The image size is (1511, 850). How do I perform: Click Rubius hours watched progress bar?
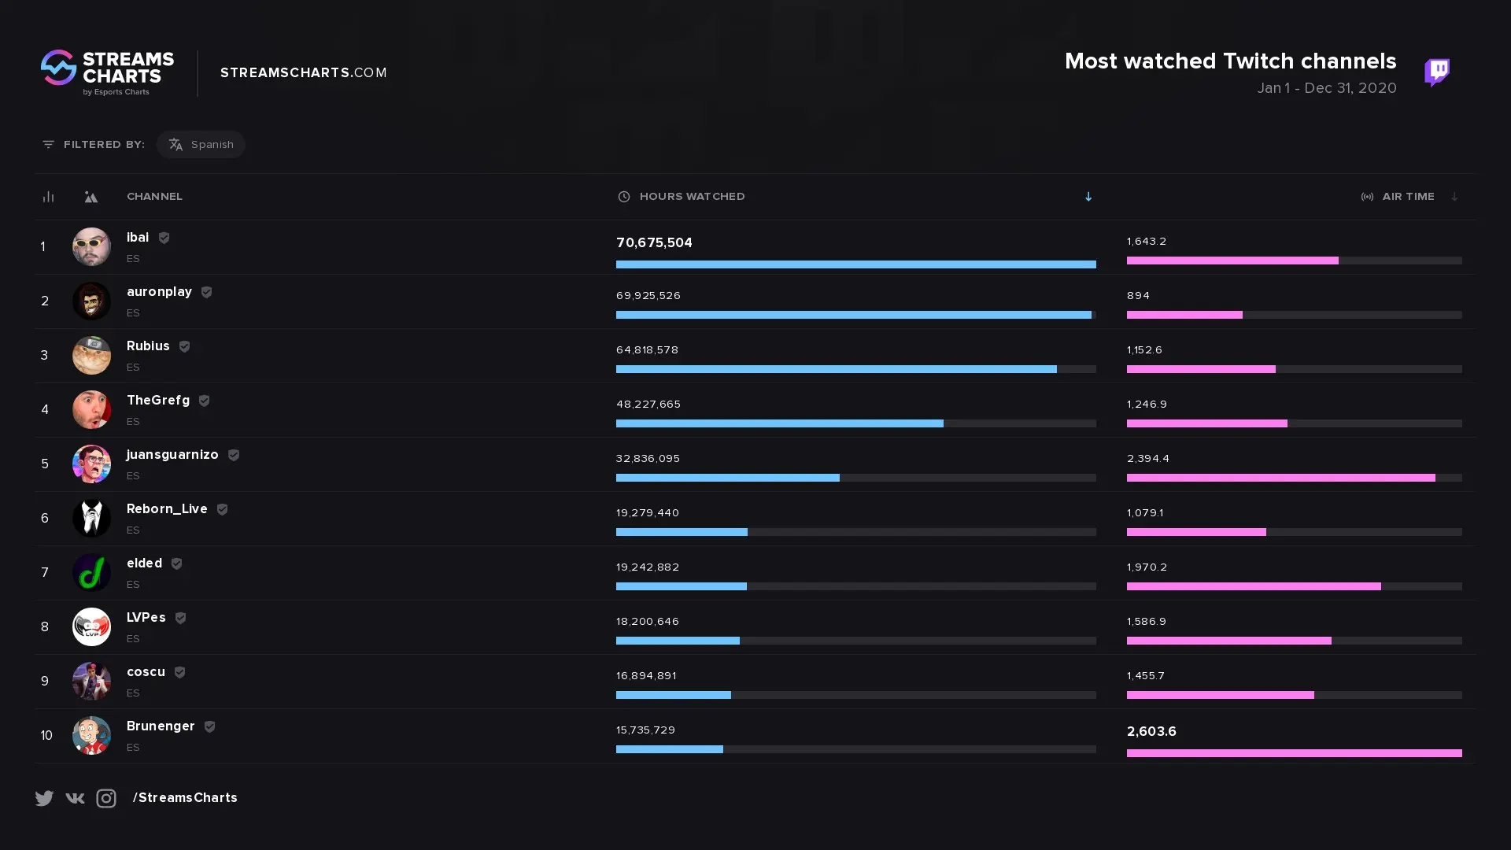(856, 369)
